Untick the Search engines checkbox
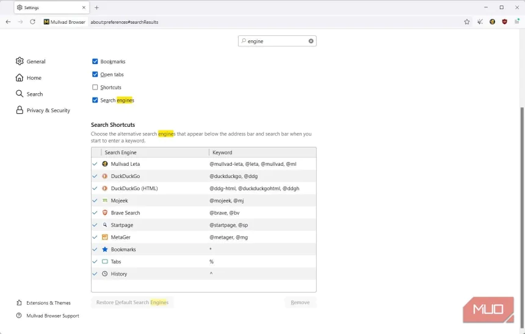This screenshot has width=525, height=334. 95,100
